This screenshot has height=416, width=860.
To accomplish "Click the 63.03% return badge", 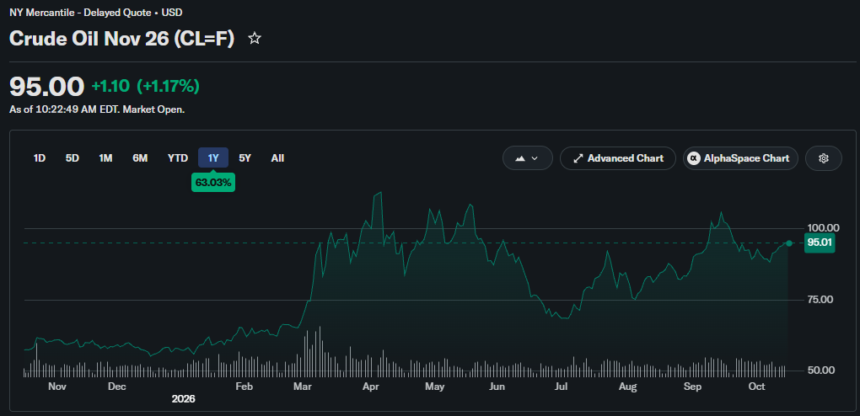I will 213,182.
